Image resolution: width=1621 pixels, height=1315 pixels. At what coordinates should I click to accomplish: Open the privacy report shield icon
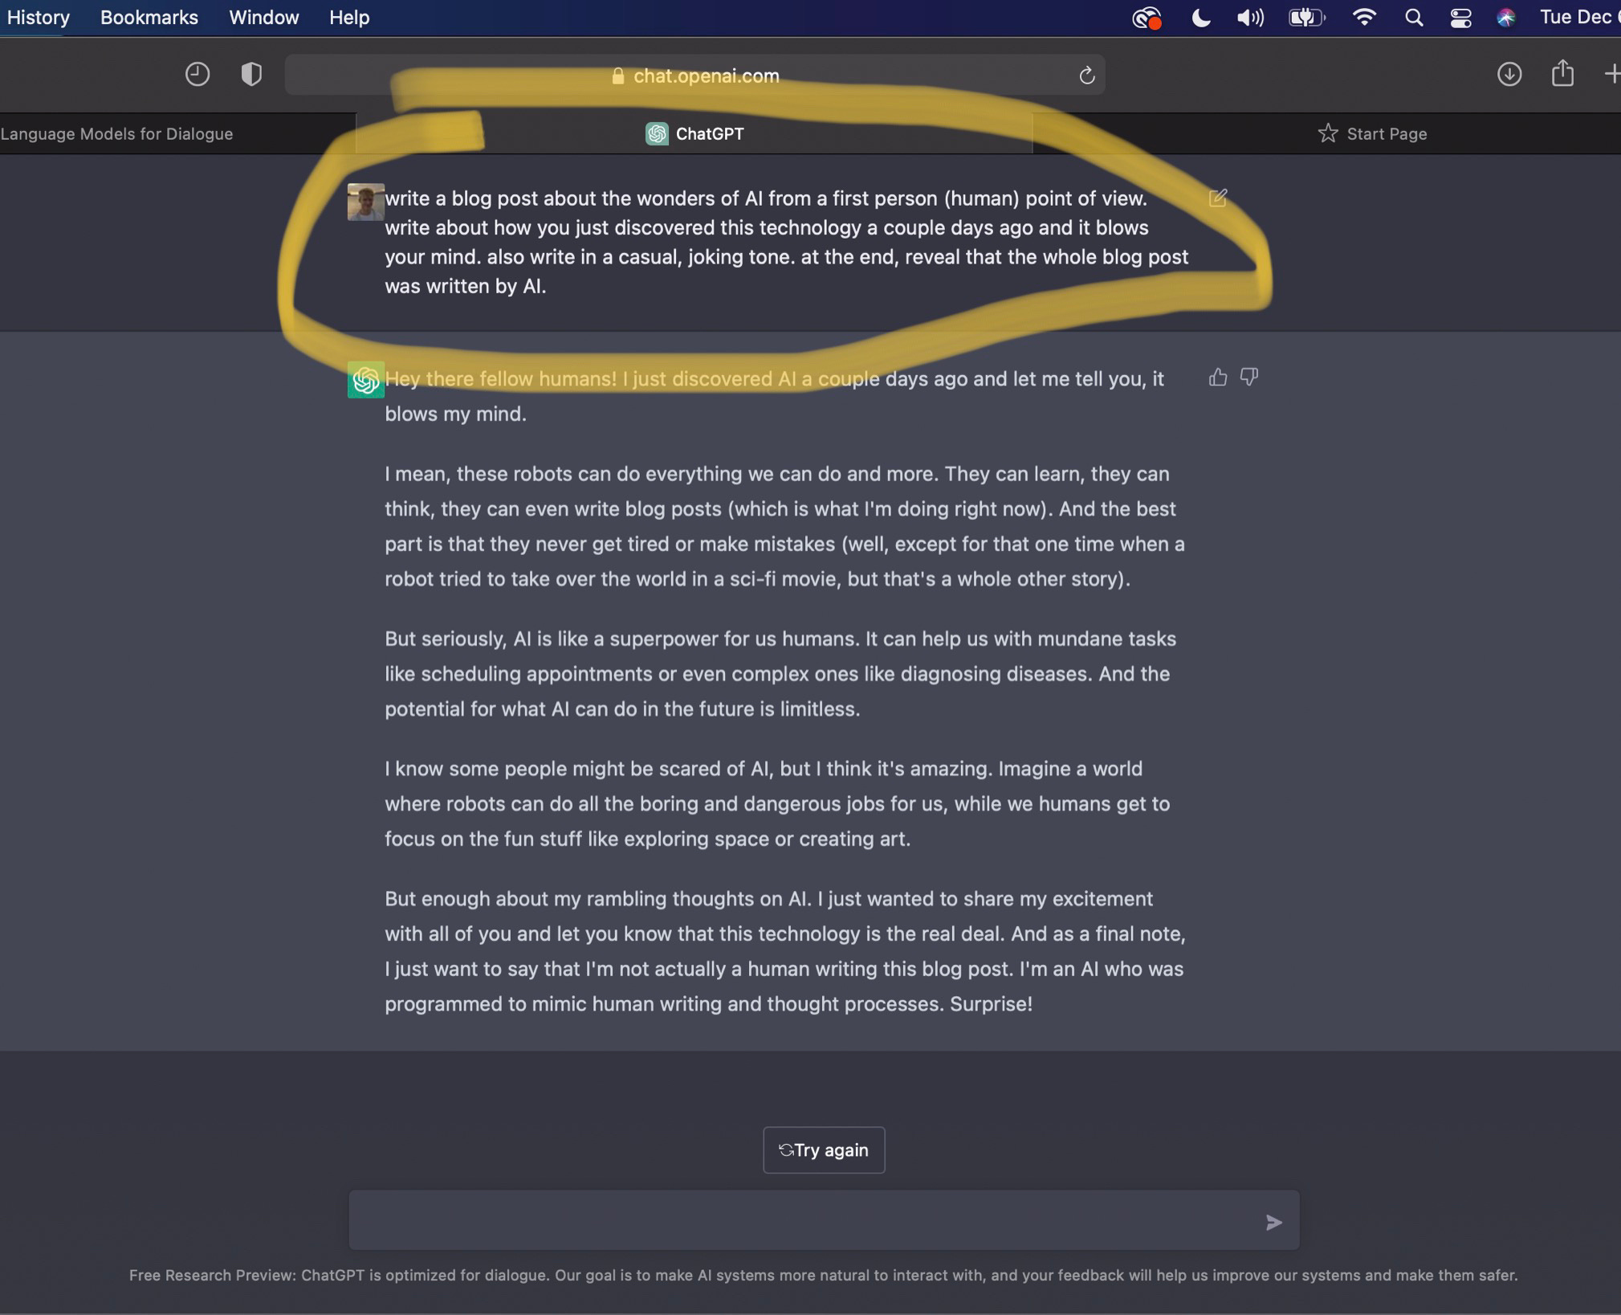point(251,75)
